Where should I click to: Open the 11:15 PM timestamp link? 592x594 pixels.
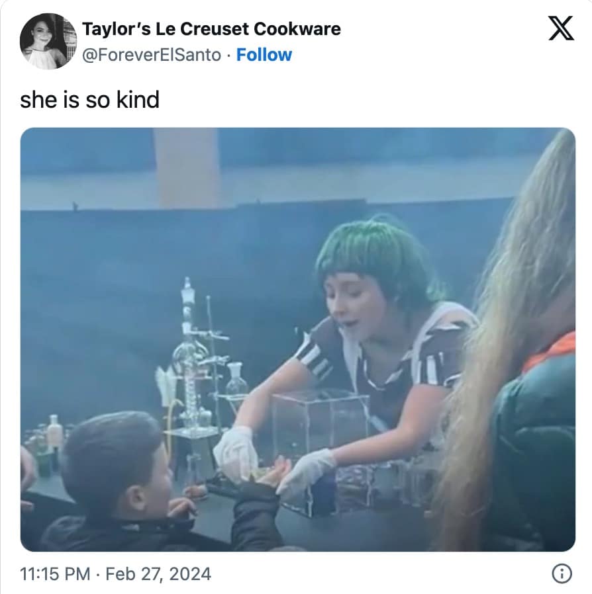coord(55,573)
